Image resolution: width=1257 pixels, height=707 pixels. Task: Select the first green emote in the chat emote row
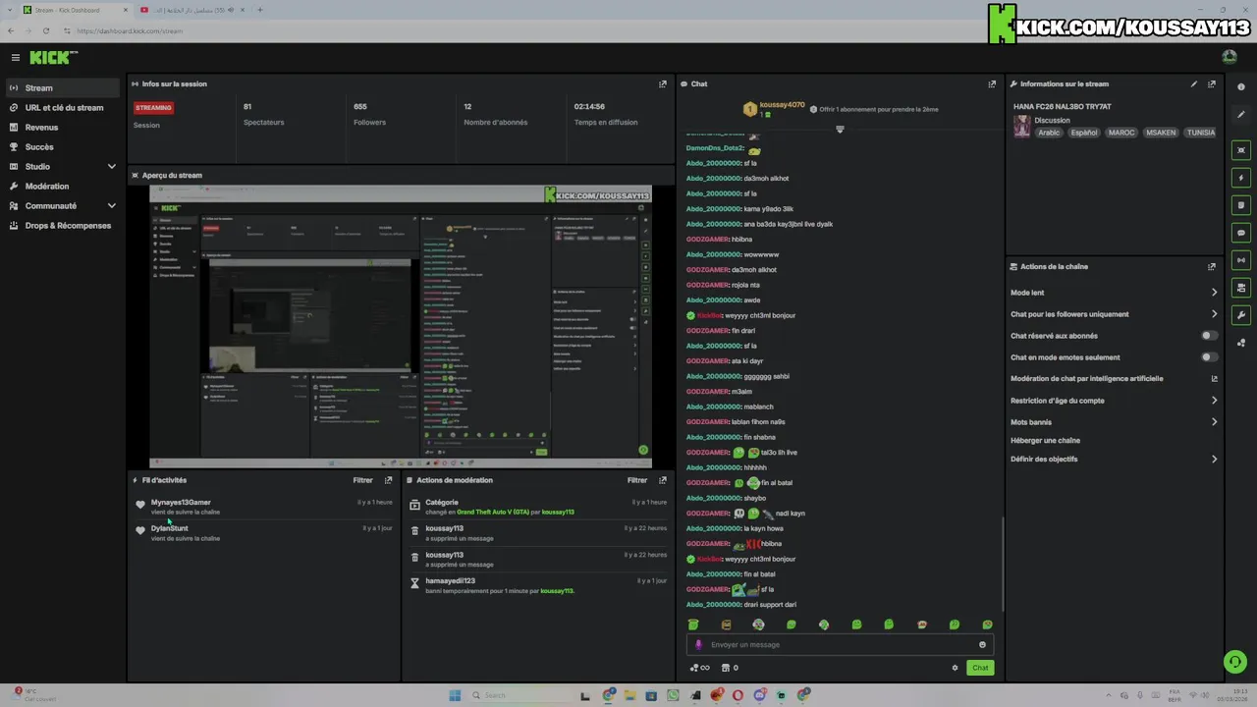point(693,625)
